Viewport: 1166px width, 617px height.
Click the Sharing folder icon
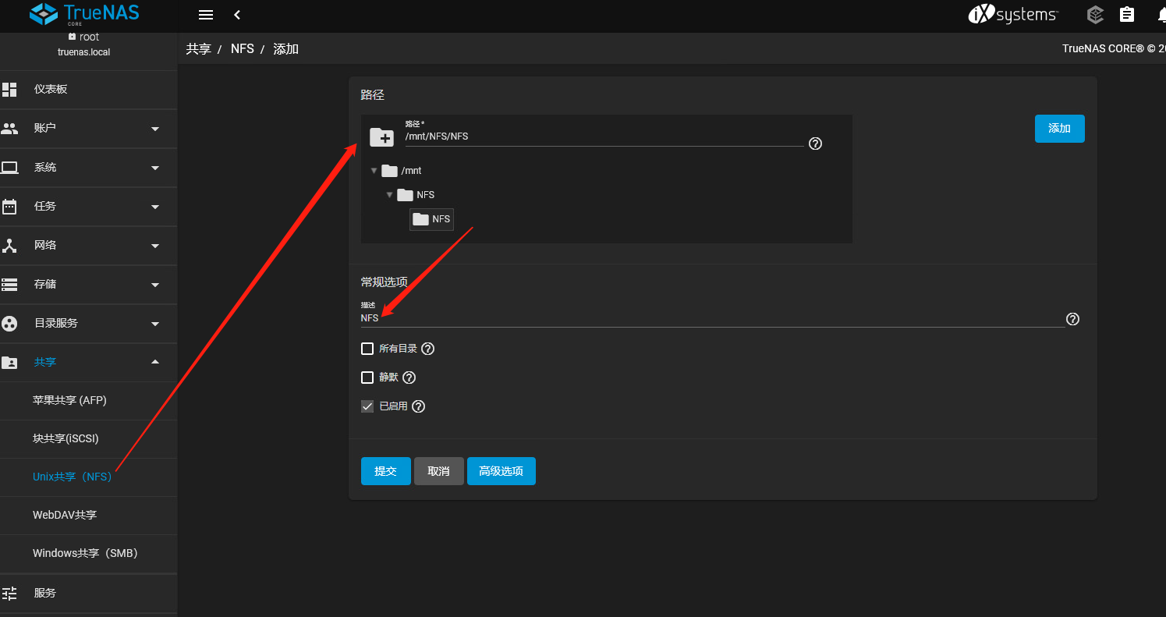click(x=9, y=362)
